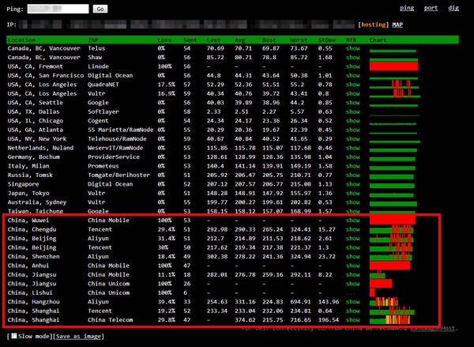Viewport: 474px width, 347px height.
Task: Open the ping tool link
Action: coord(407,8)
